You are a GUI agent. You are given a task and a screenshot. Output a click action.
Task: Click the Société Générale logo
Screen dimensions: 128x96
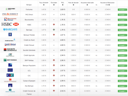pos(10,50)
